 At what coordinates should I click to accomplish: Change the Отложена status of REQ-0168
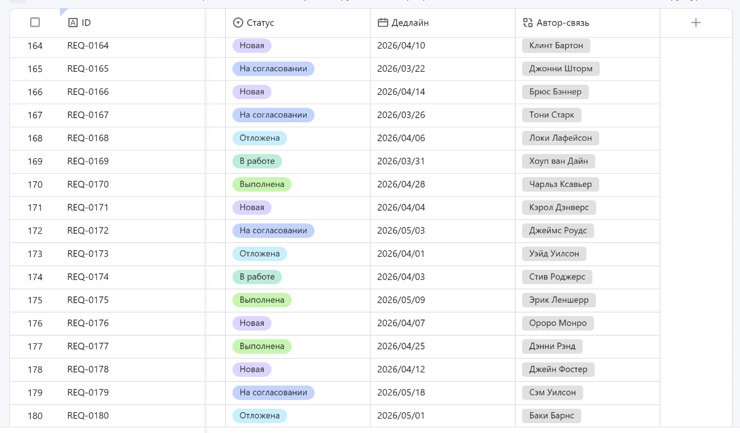click(260, 138)
